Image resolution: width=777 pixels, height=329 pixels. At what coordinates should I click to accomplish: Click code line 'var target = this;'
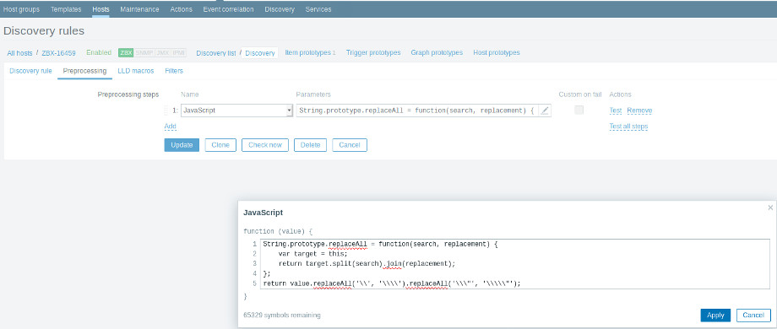coord(313,254)
